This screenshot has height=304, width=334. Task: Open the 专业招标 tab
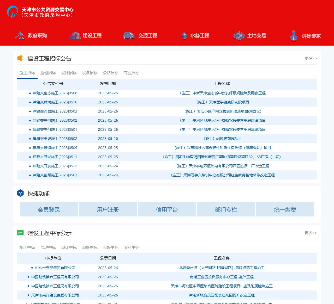tap(132, 73)
